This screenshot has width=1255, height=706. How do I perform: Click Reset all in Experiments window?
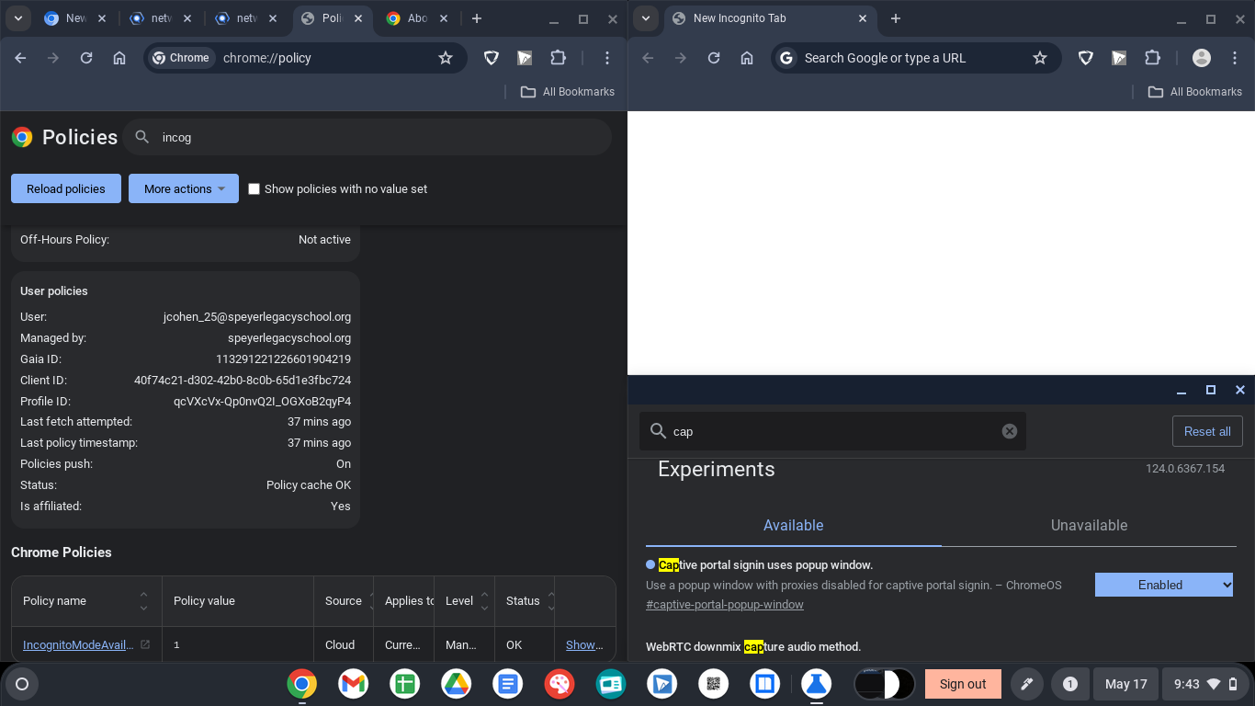[1207, 431]
